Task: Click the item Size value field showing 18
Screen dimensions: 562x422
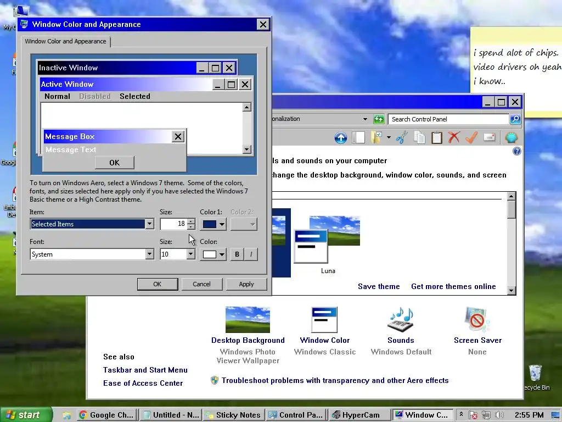Action: (x=174, y=224)
